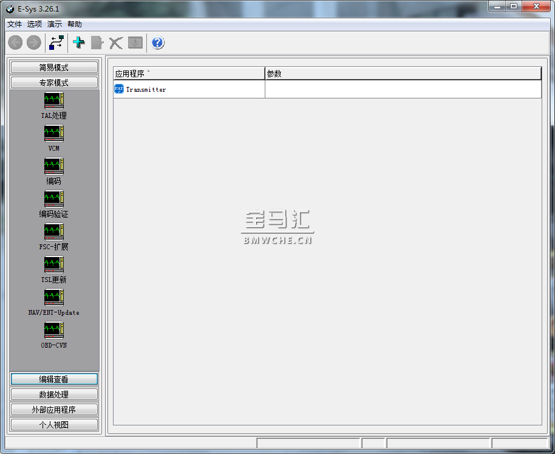Click the FAT icon beside Transmitter
The image size is (555, 454).
[119, 89]
